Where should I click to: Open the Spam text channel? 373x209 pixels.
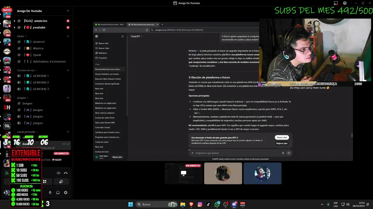43,55
